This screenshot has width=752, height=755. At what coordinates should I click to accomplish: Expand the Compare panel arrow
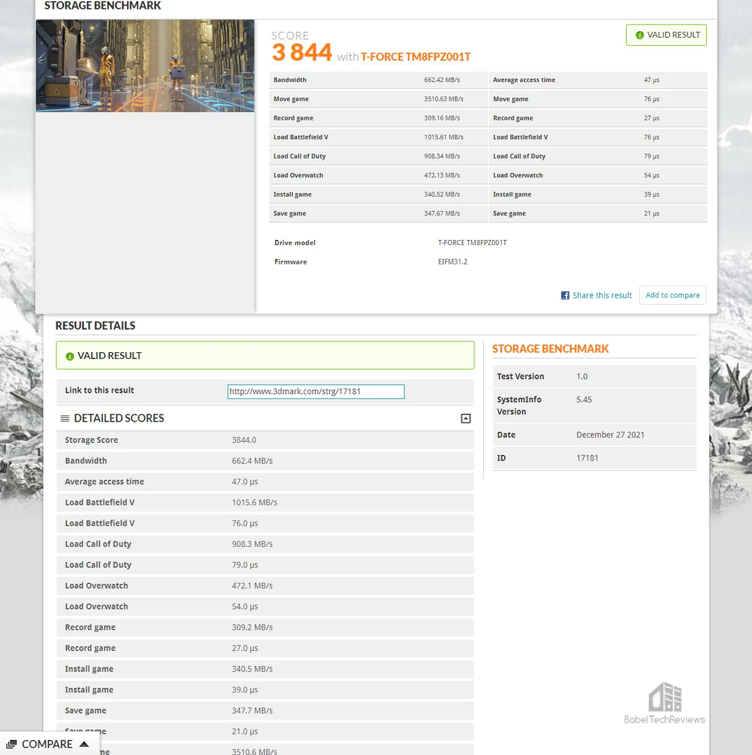[84, 744]
